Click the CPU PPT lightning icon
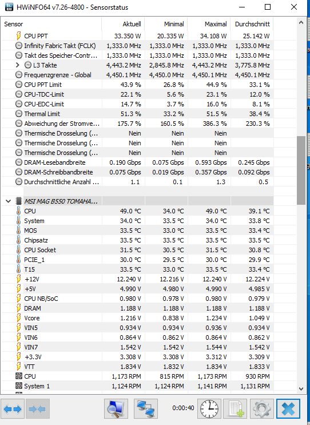 tap(18, 36)
